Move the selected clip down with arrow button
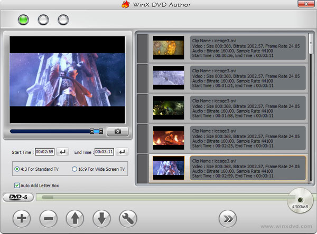The image size is (317, 234). pyautogui.click(x=101, y=218)
